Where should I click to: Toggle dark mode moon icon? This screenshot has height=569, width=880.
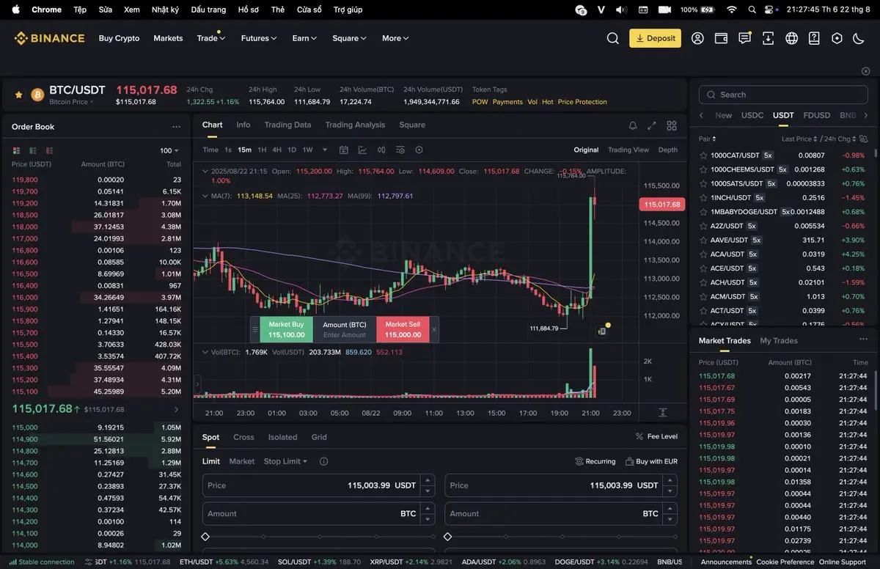(859, 38)
